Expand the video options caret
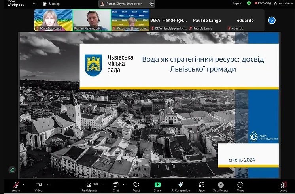 point(47,185)
